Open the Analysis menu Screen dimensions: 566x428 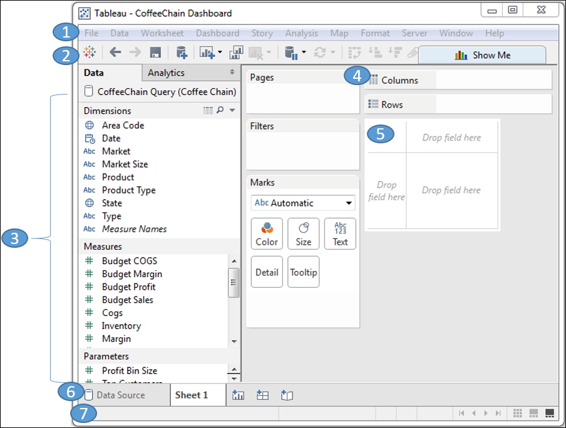point(301,33)
